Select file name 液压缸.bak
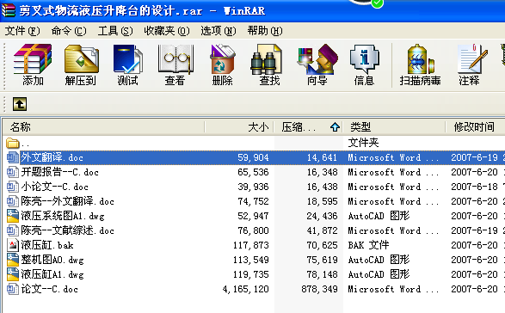505x313 pixels. click(47, 245)
